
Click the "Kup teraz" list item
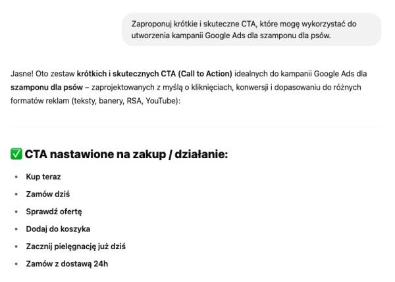pos(43,177)
